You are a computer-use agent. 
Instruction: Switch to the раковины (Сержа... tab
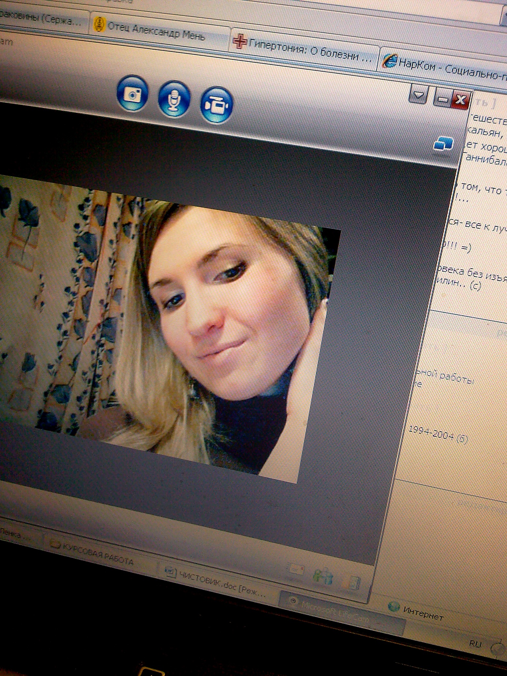pyautogui.click(x=43, y=19)
